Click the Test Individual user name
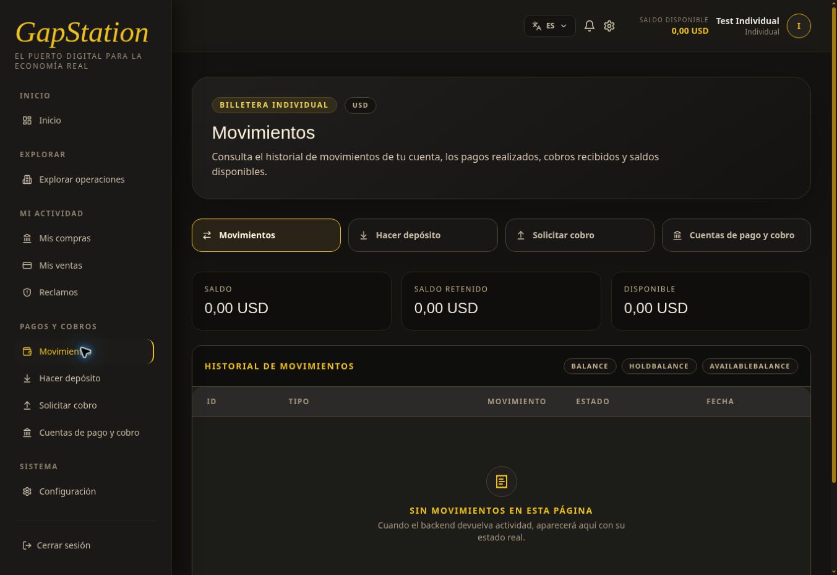This screenshot has width=837, height=575. click(x=747, y=21)
